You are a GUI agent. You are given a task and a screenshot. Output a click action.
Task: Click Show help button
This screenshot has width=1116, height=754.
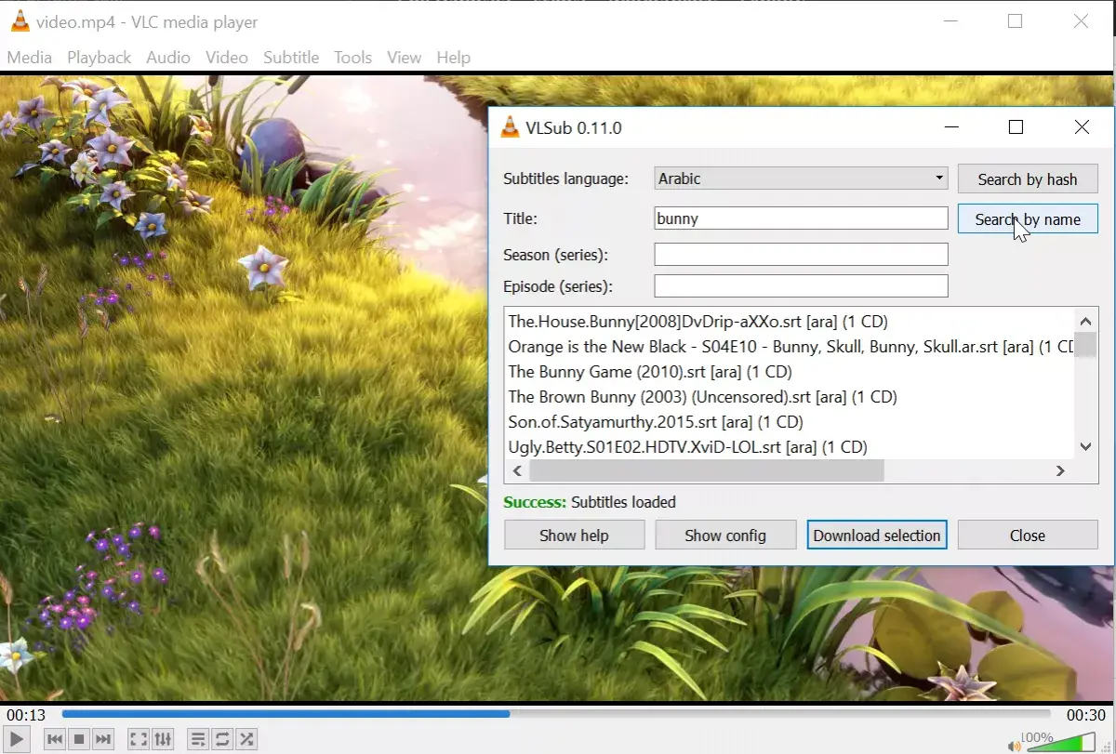[574, 536]
